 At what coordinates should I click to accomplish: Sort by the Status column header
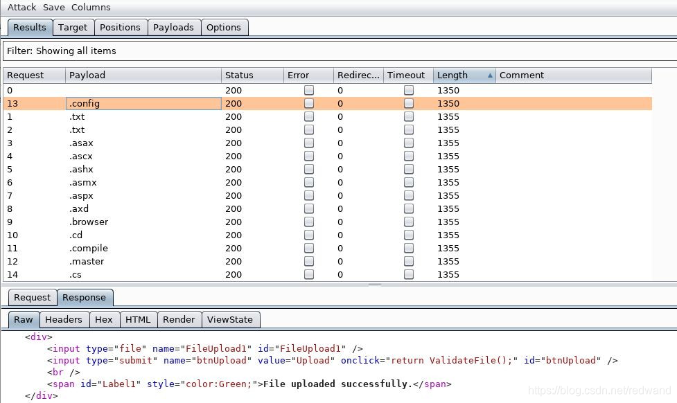(252, 75)
